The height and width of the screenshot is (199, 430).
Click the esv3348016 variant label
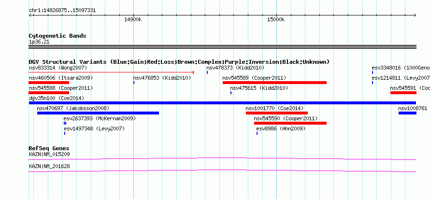click(x=401, y=68)
